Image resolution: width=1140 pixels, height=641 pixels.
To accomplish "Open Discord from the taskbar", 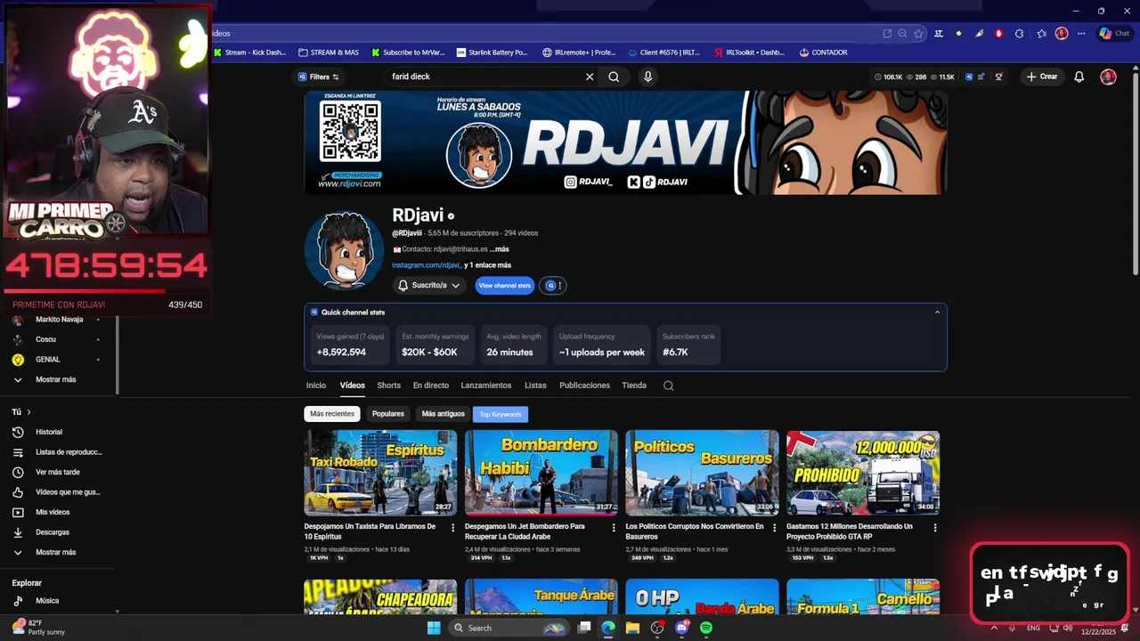I will pyautogui.click(x=682, y=628).
